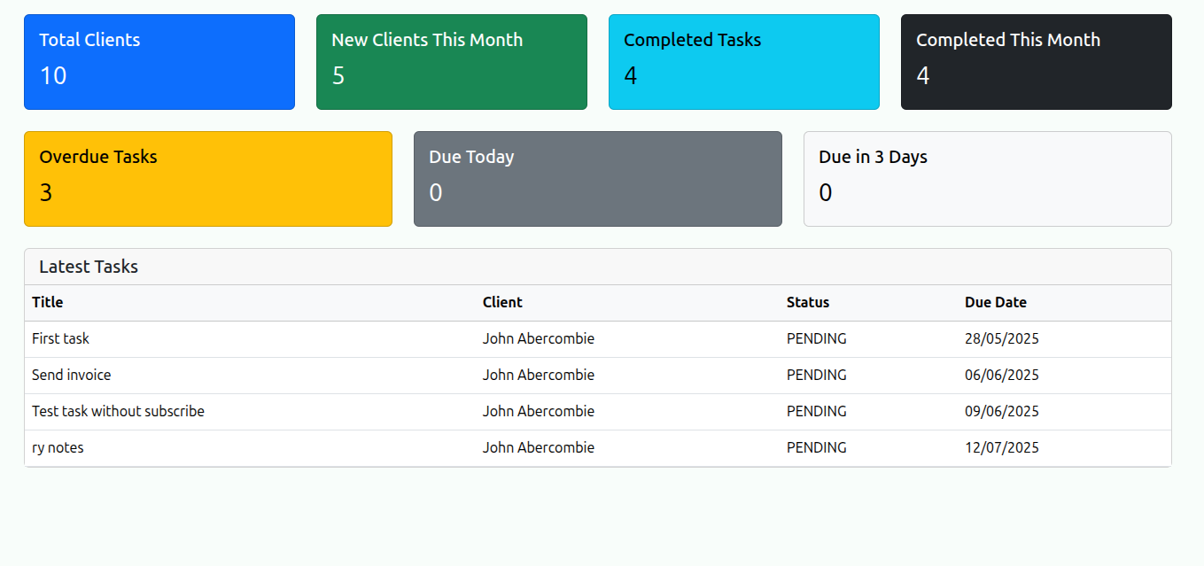Image resolution: width=1204 pixels, height=566 pixels.
Task: Open the task named First task
Action: click(x=60, y=338)
